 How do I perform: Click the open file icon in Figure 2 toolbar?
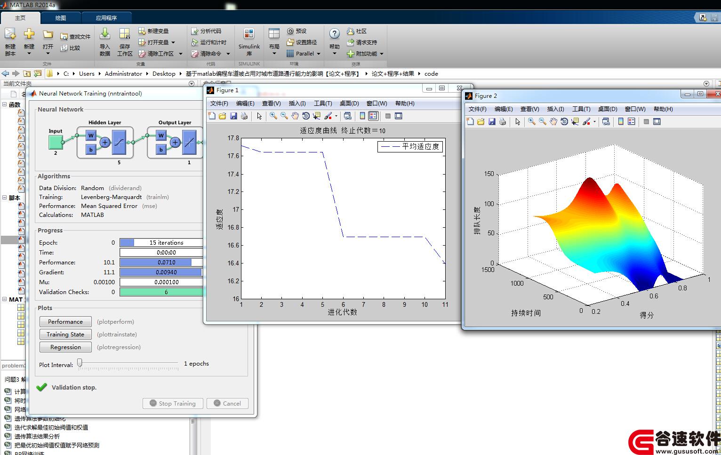(481, 121)
